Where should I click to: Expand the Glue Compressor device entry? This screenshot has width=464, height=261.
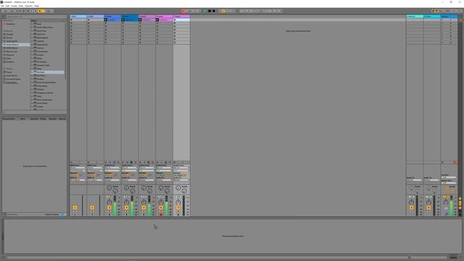coord(32,100)
